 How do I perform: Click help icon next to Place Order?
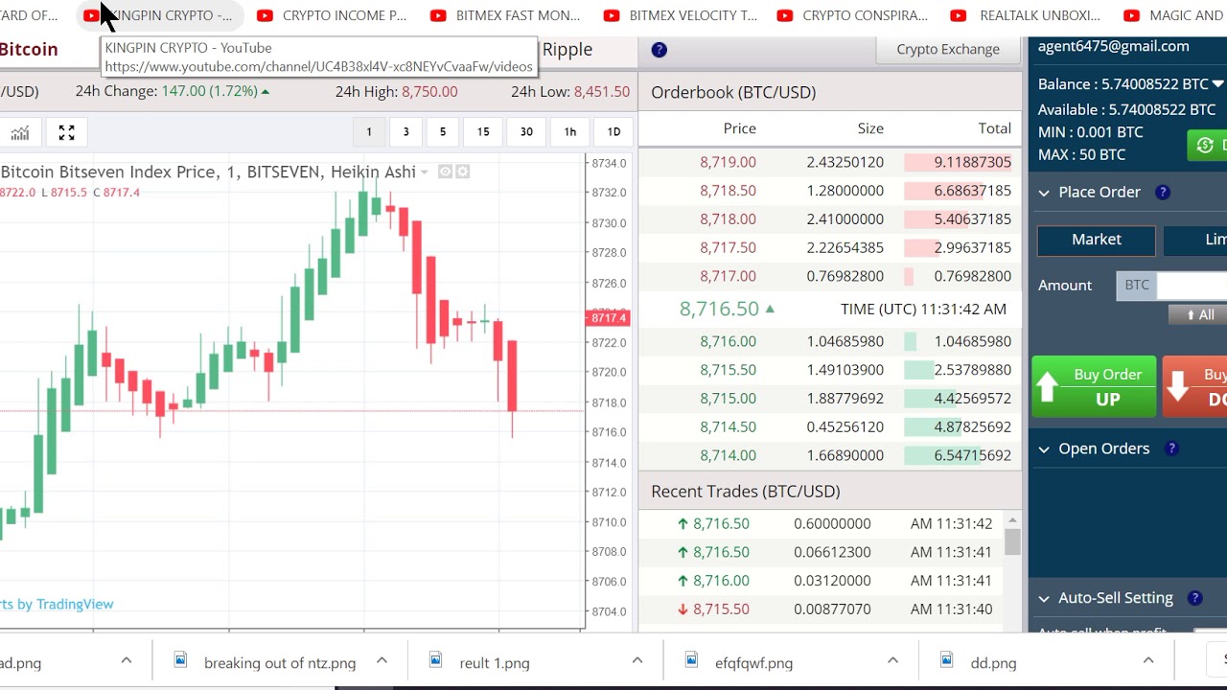pos(1163,193)
